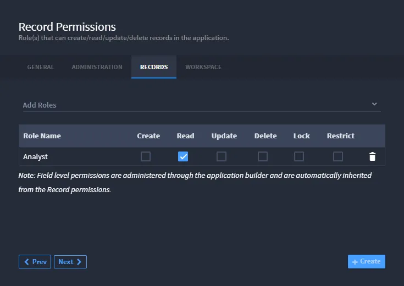Click into the Add Roles field

coord(202,105)
